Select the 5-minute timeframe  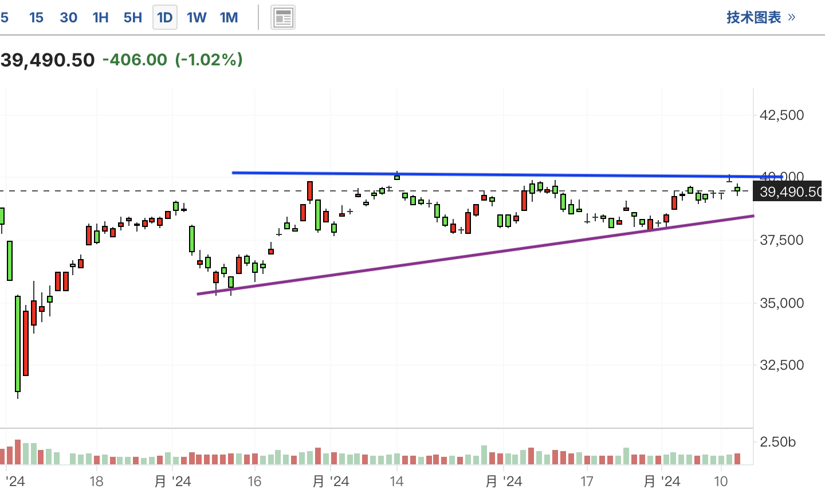(x=4, y=17)
